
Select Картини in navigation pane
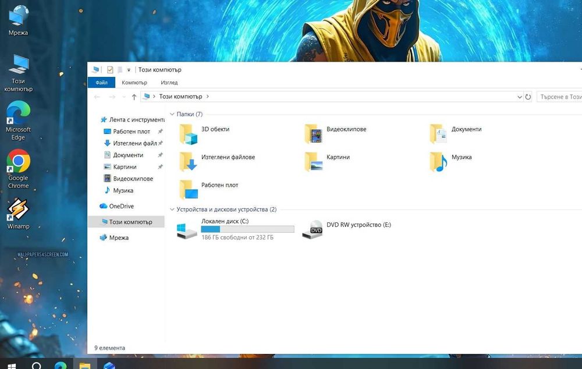pyautogui.click(x=120, y=167)
